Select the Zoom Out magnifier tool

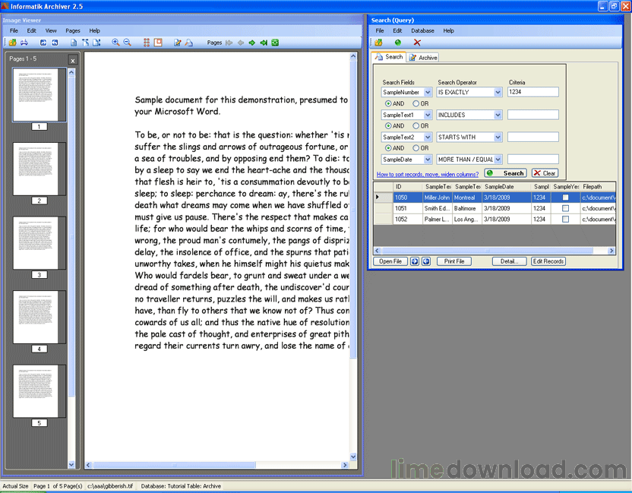[x=126, y=43]
